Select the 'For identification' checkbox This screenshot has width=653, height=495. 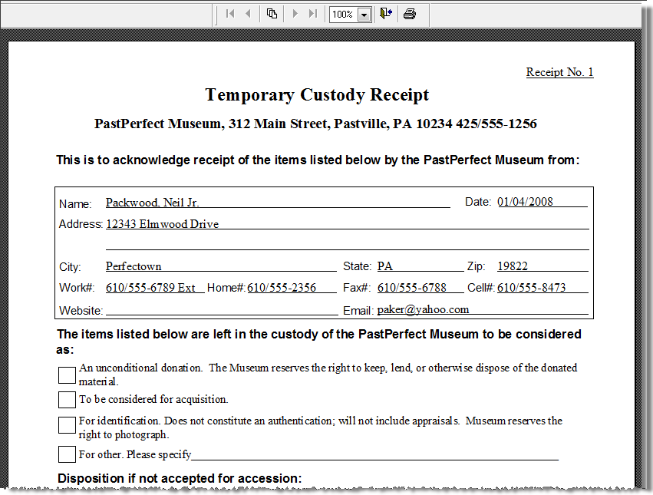tap(67, 425)
